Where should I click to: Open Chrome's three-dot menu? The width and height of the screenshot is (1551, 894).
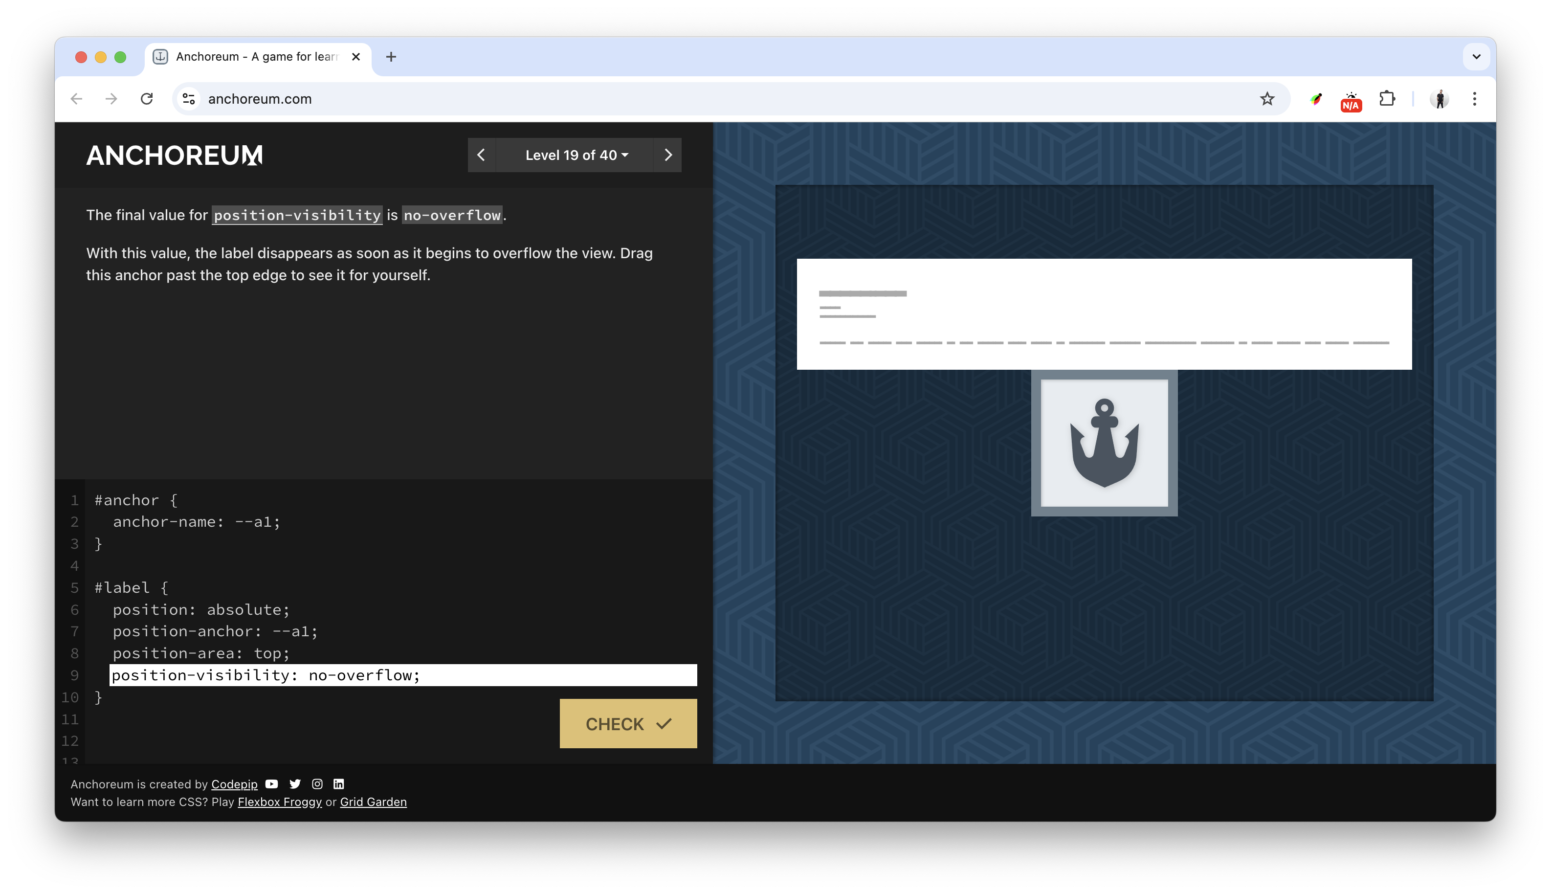[1475, 98]
